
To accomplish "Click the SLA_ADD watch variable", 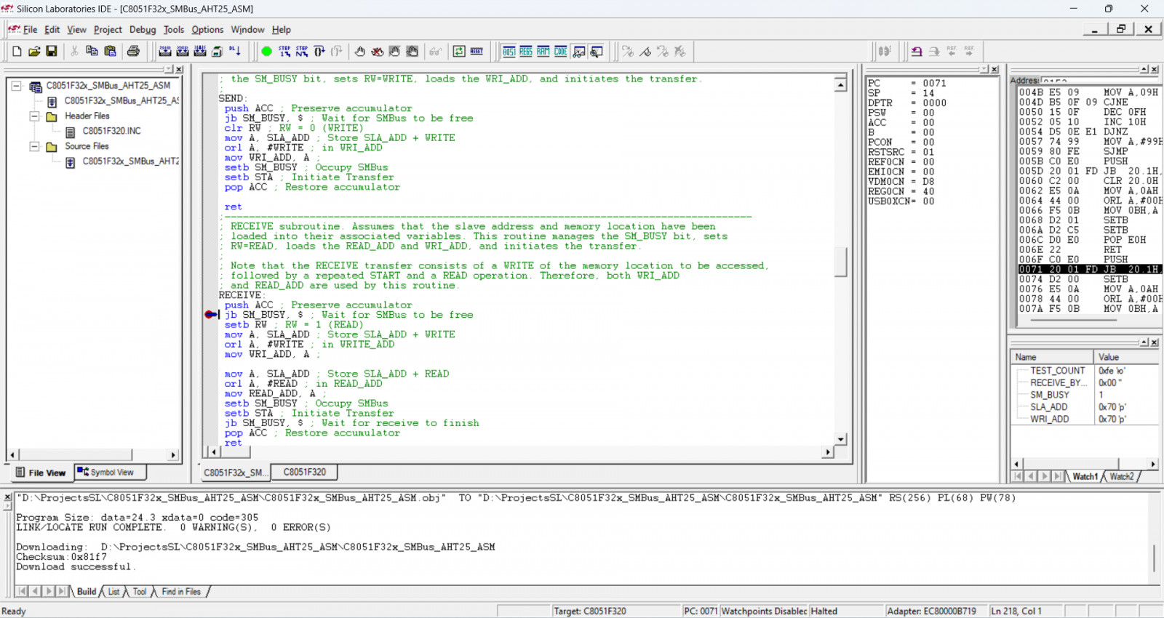I will pyautogui.click(x=1049, y=407).
